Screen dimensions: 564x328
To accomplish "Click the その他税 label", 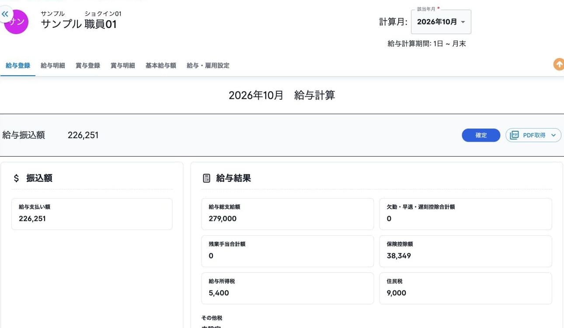I will (212, 318).
